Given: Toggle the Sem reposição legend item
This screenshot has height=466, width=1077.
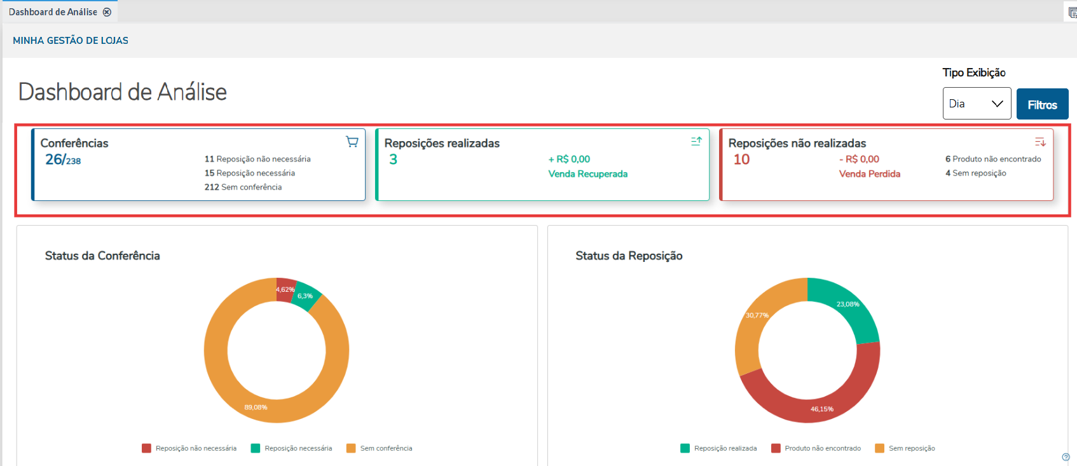Looking at the screenshot, I should (x=905, y=448).
